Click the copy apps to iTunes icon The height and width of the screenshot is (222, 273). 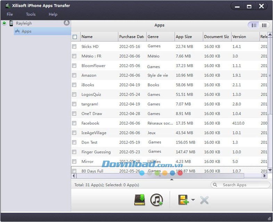(156, 200)
